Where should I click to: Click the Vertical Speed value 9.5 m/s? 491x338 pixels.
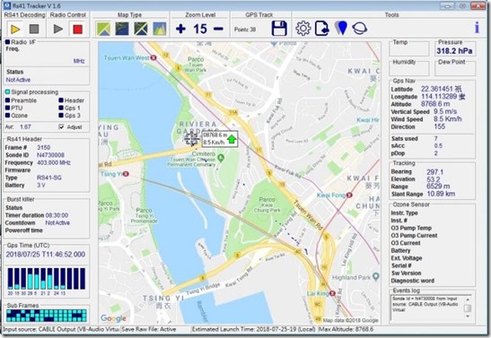(x=445, y=111)
